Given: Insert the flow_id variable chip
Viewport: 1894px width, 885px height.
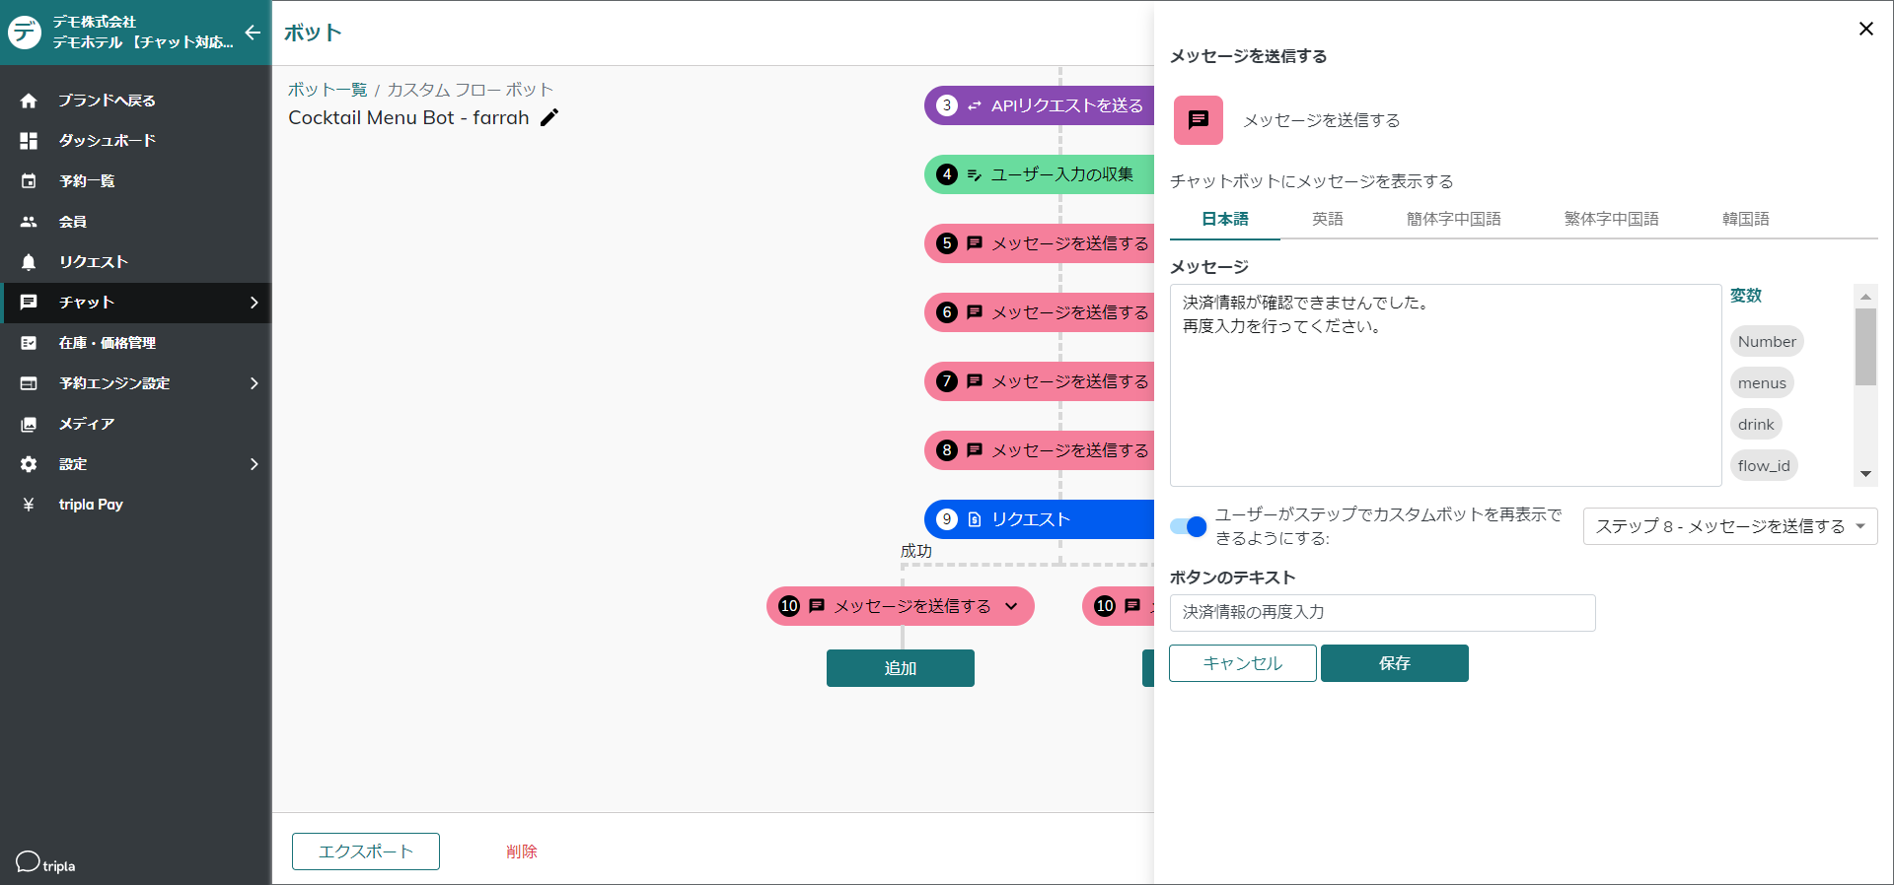Looking at the screenshot, I should coord(1763,466).
